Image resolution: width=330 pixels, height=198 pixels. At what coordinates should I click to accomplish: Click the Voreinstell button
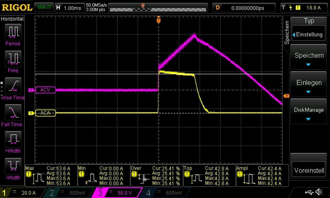(309, 170)
